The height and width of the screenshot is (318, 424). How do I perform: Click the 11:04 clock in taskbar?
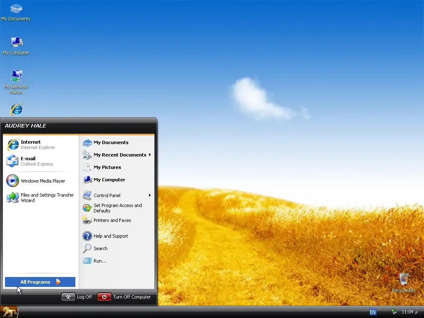410,312
